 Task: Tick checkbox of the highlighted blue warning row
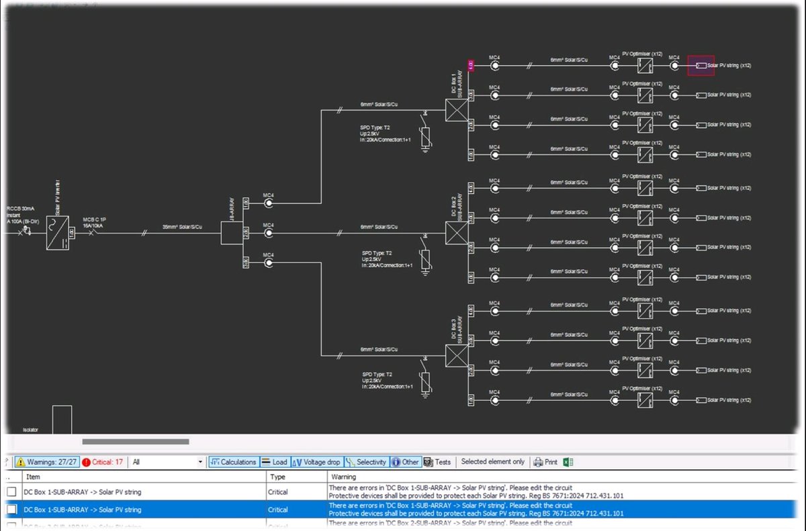[x=11, y=510]
